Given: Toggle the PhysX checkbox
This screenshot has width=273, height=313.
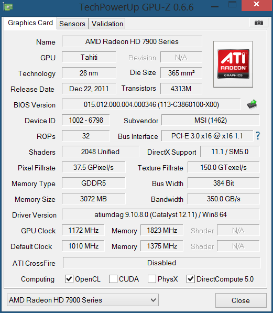Looking at the screenshot, I should 152,279.
